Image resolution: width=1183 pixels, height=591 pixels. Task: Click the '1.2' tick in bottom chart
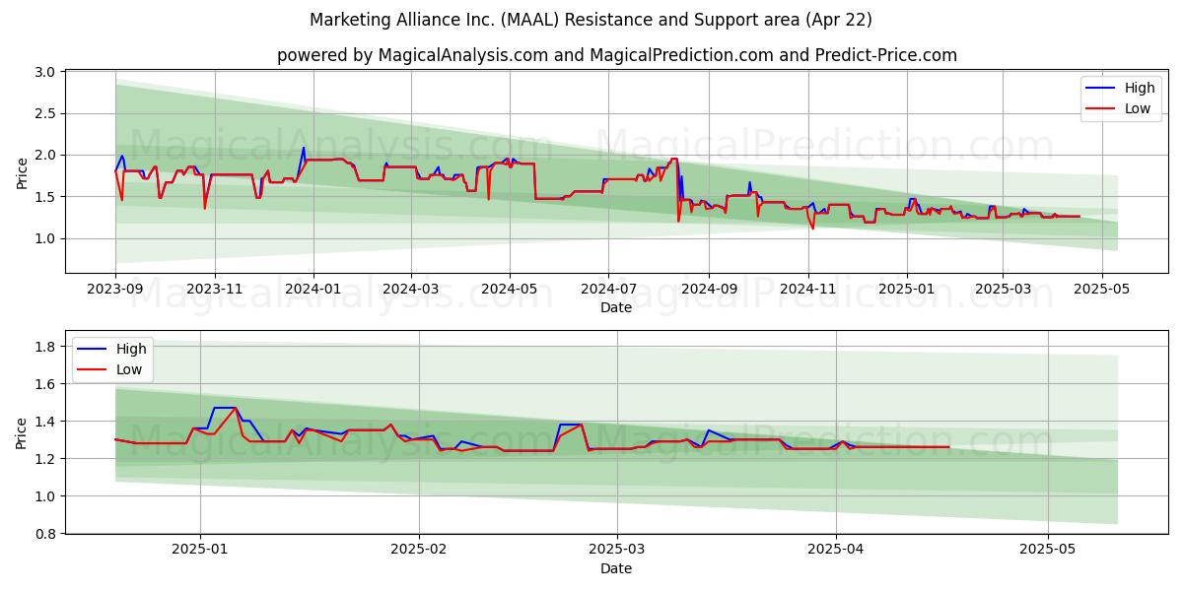pyautogui.click(x=44, y=459)
